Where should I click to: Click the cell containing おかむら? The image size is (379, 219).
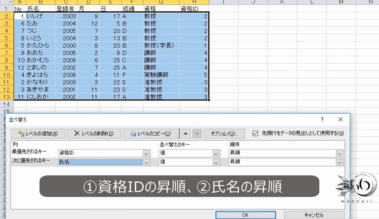click(40, 60)
